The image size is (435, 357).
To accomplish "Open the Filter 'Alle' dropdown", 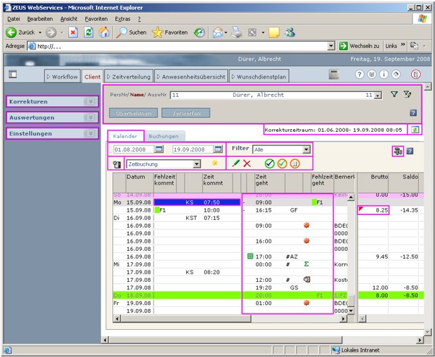I will tap(306, 149).
